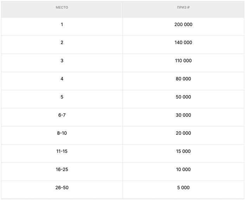Select the 8-10 place range cell
The width and height of the screenshot is (246, 201).
coord(62,133)
